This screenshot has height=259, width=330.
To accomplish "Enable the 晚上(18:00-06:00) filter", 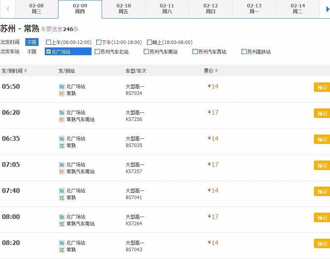I will click(150, 42).
